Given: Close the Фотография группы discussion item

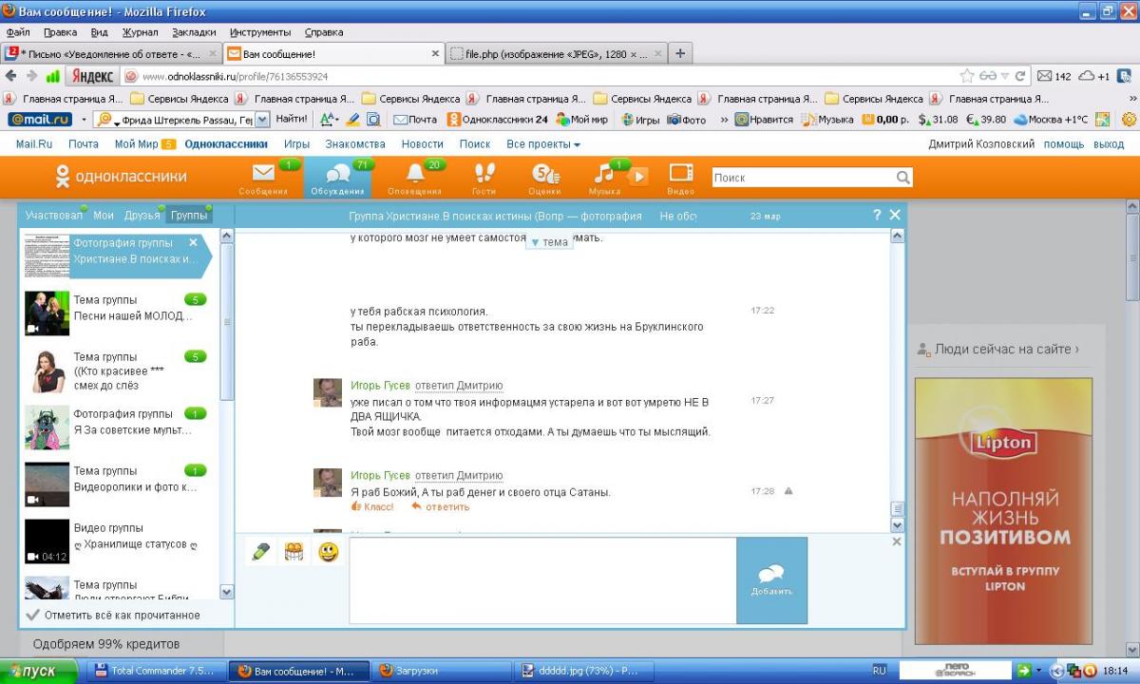Looking at the screenshot, I should point(194,242).
